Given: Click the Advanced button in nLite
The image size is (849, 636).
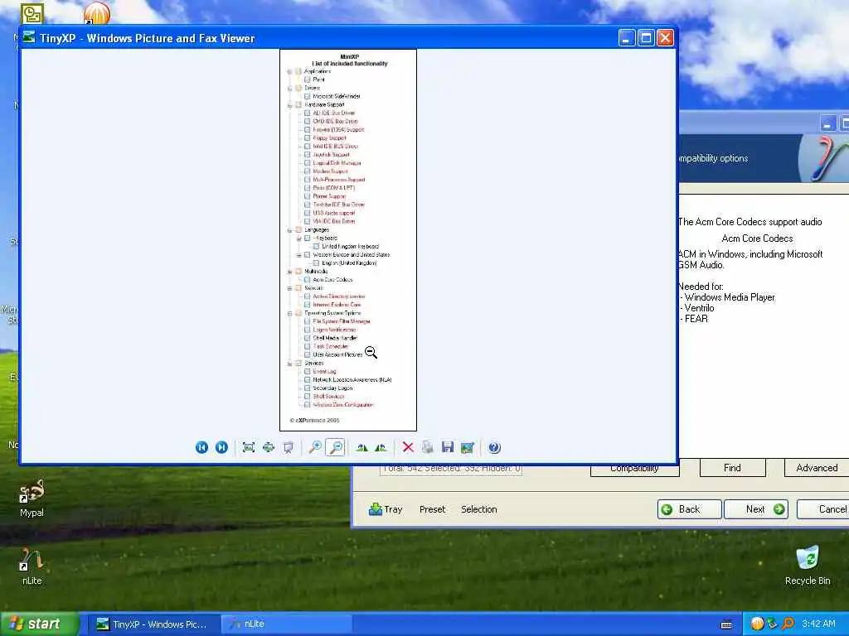Looking at the screenshot, I should coord(817,467).
